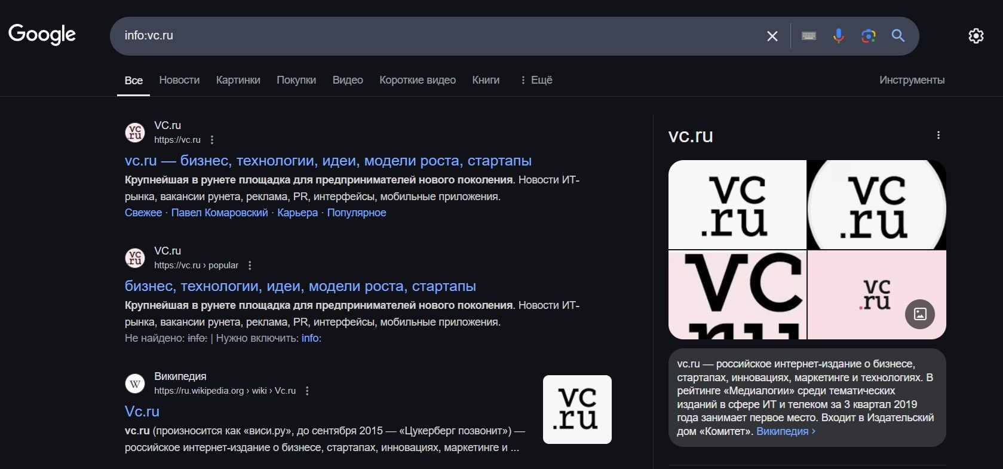This screenshot has height=469, width=1003.
Task: Open more images button in knowledge panel
Action: click(920, 314)
